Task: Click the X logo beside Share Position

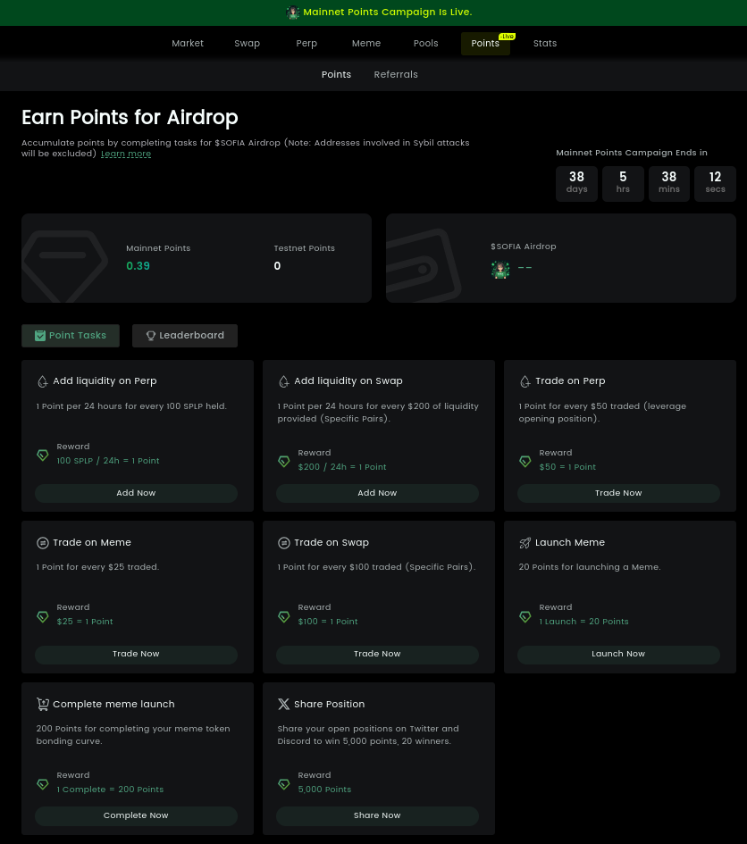Action: (284, 704)
